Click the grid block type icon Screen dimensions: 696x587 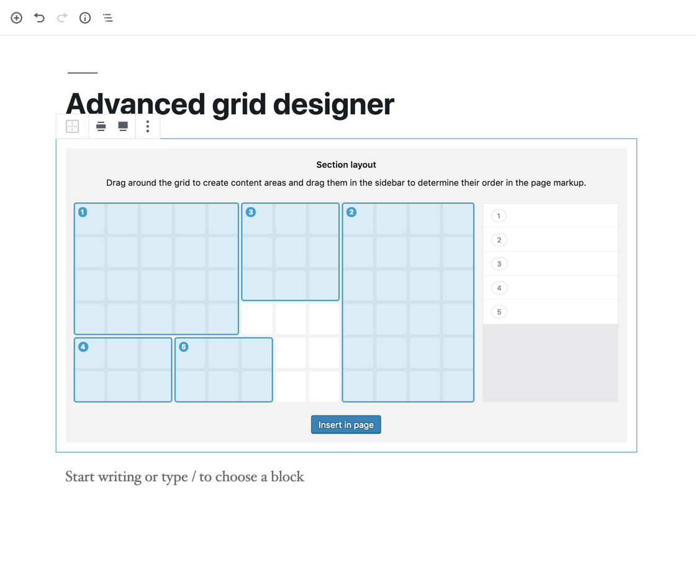(73, 127)
